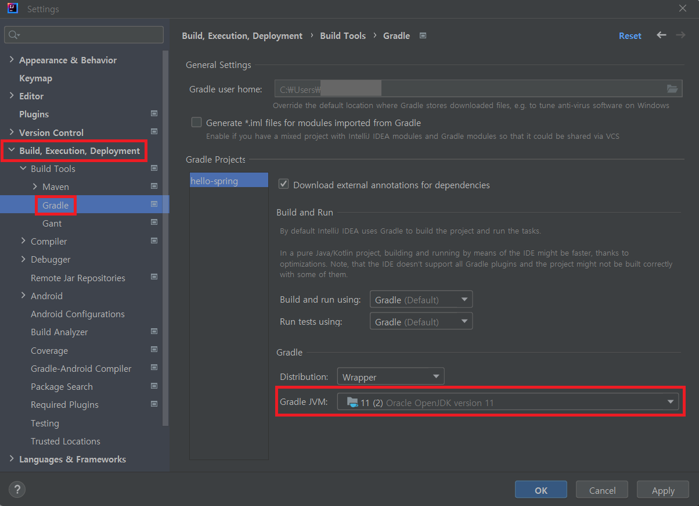Click the project settings icon on the Gradle row
This screenshot has height=506, width=699.
154,204
